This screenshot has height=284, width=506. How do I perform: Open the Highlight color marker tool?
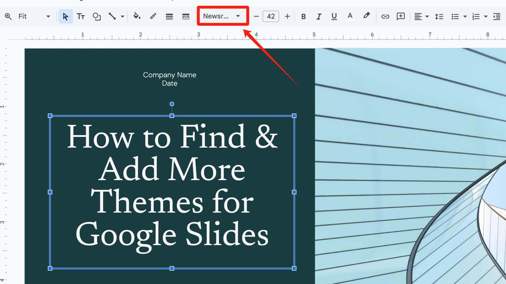coord(366,16)
